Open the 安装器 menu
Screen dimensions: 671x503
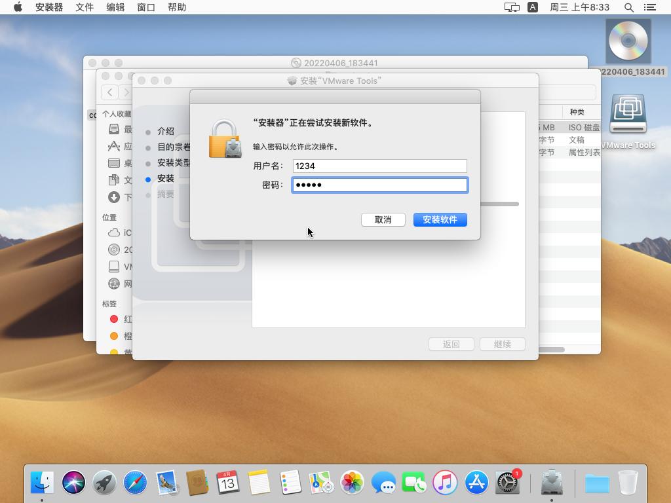pos(48,7)
